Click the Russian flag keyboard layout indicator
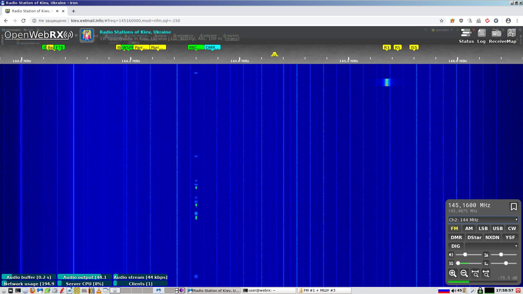 444,290
